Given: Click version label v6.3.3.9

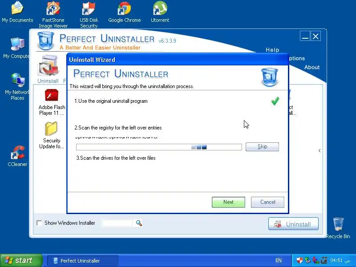Looking at the screenshot, I should (167, 41).
